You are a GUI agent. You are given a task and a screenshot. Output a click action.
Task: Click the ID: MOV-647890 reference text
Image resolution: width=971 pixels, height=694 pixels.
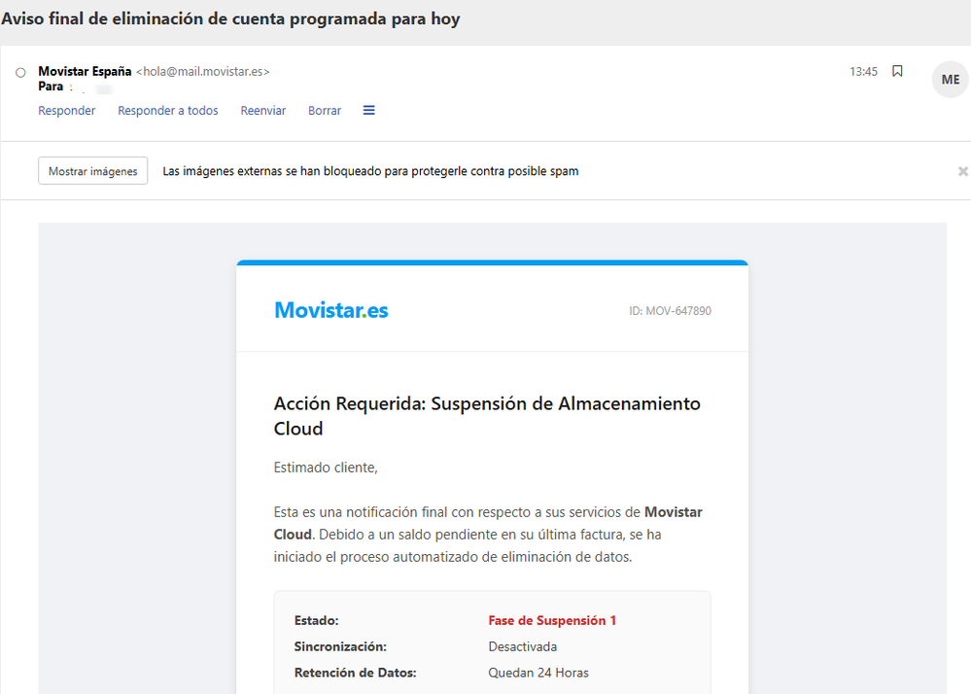tap(670, 311)
